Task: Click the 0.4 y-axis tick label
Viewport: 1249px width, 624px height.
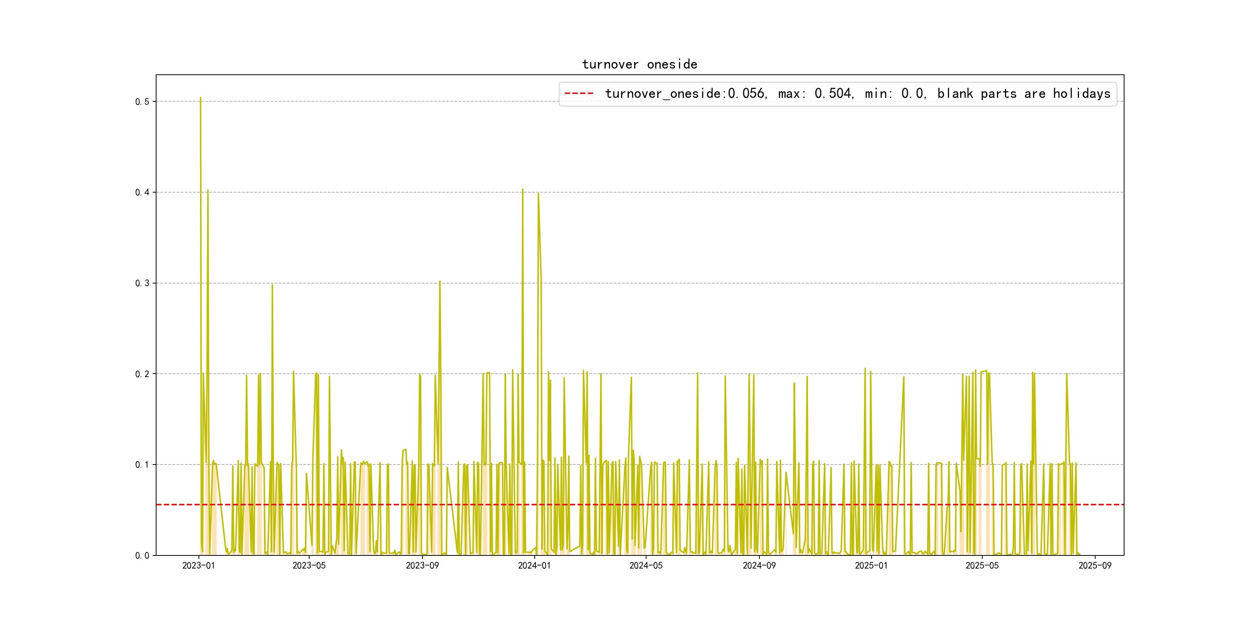Action: (x=142, y=192)
